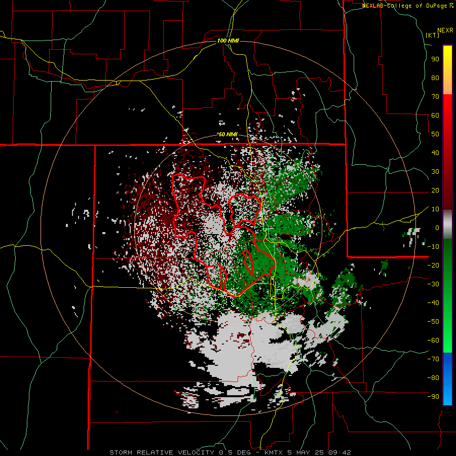Image resolution: width=456 pixels, height=456 pixels.
Task: Click the 90 knot label on colorbar
Action: [435, 59]
